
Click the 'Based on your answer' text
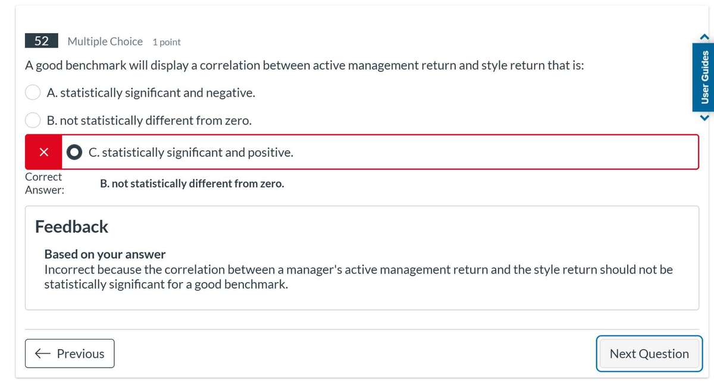coord(105,254)
